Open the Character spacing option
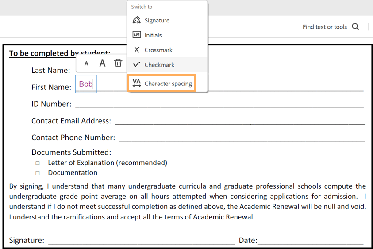Image resolution: width=373 pixels, height=249 pixels. point(167,83)
